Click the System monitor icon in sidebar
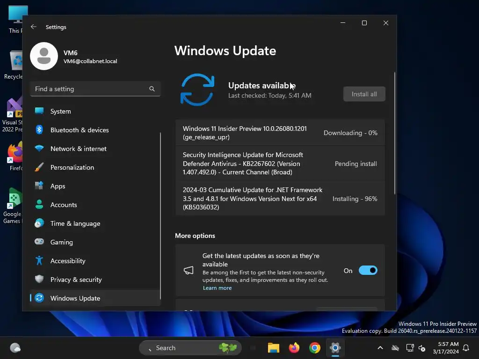The width and height of the screenshot is (479, 359). point(39,111)
